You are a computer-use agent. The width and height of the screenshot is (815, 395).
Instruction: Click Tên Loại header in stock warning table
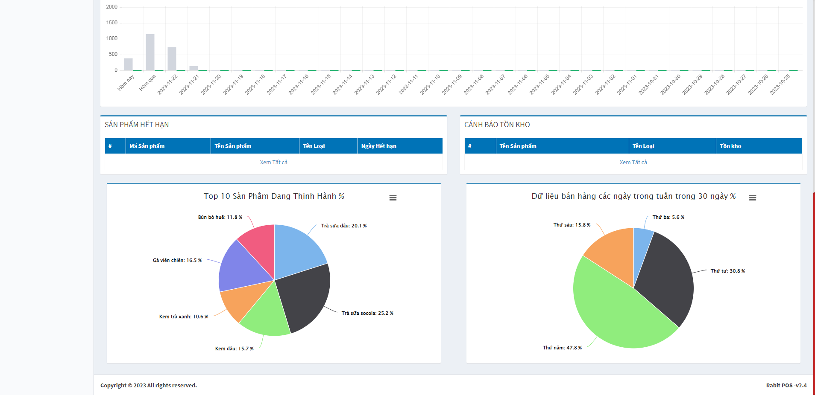click(x=672, y=146)
